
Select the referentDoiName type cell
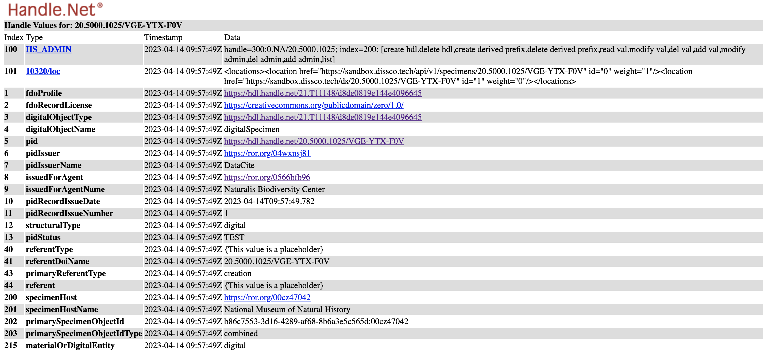84,261
